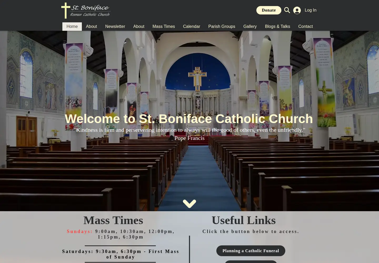Go to the Contact page

(306, 27)
